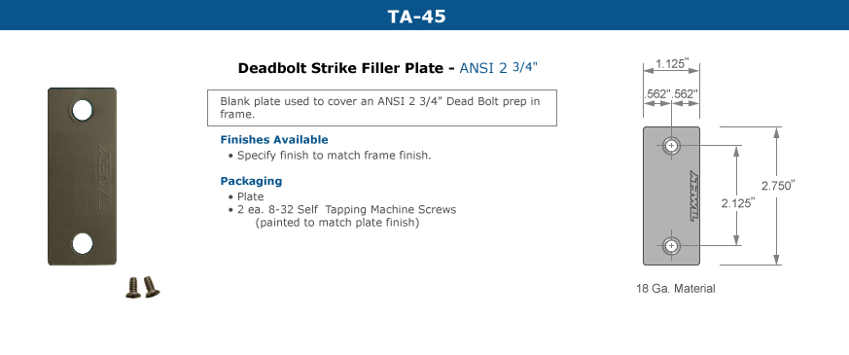
Task: Select the Packaging heading
Action: point(251,181)
